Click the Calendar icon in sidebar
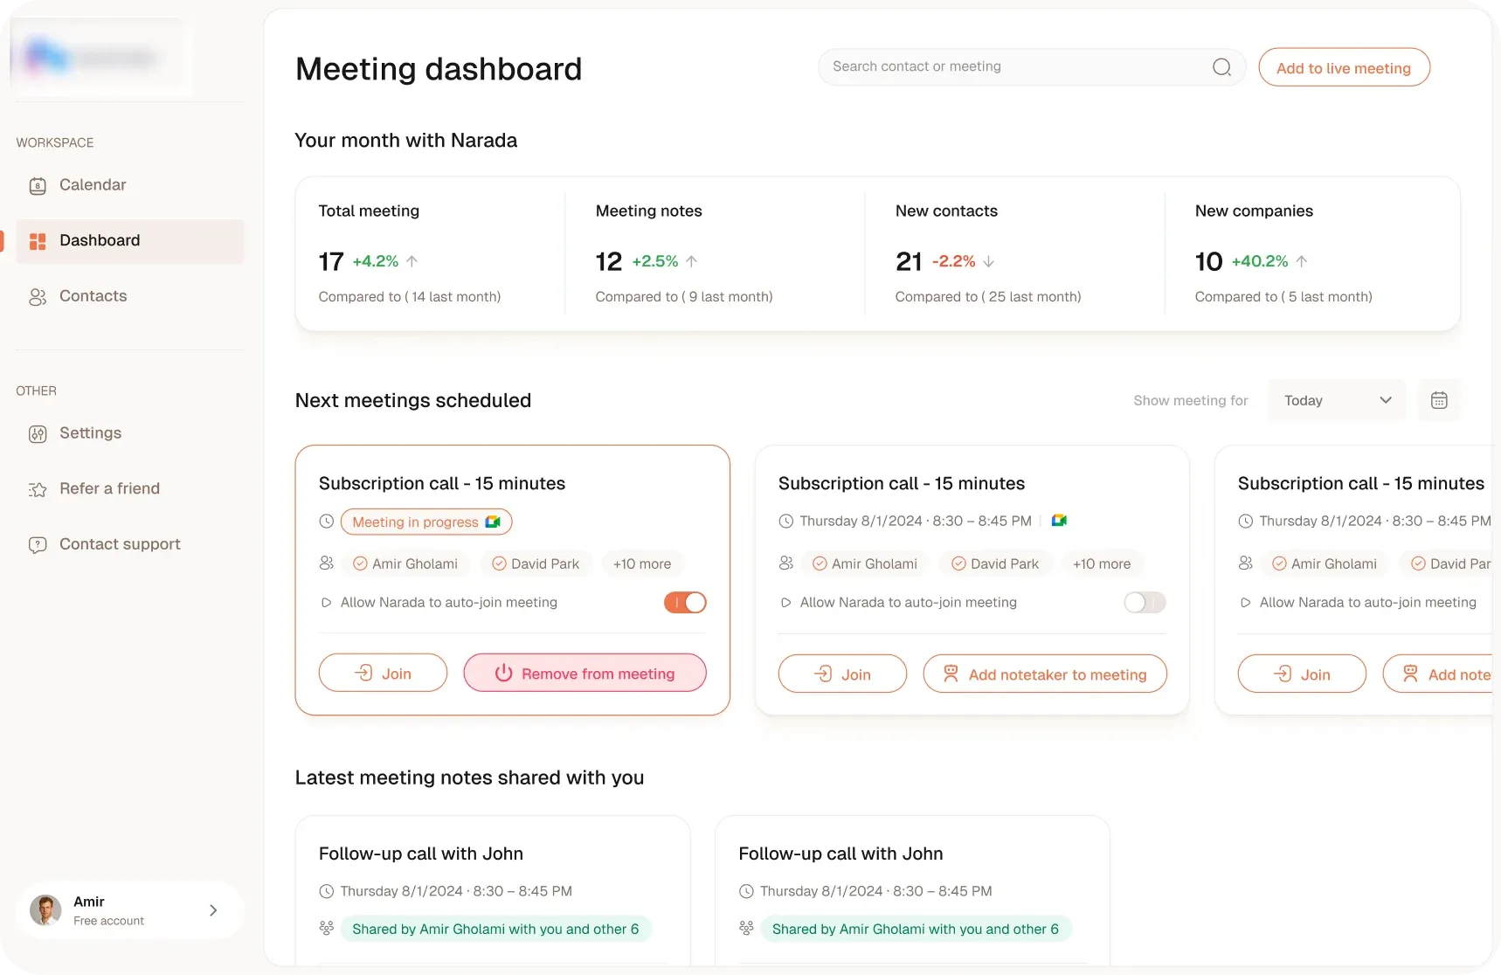 (38, 185)
